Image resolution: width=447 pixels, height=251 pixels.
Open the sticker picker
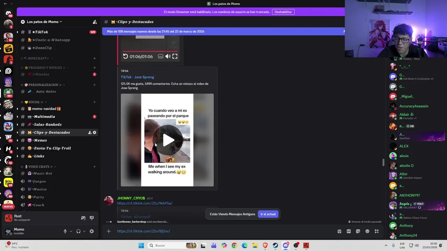coord(358,231)
